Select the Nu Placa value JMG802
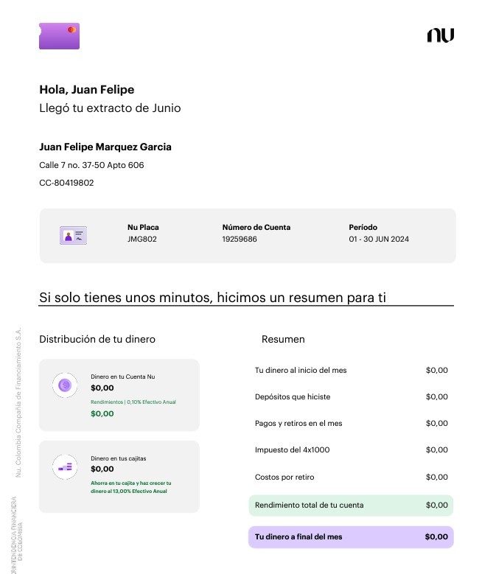482x574 pixels. pyautogui.click(x=142, y=239)
